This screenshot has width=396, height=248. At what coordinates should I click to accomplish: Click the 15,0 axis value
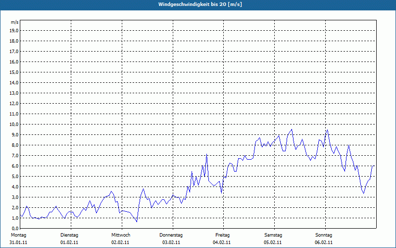(14, 72)
